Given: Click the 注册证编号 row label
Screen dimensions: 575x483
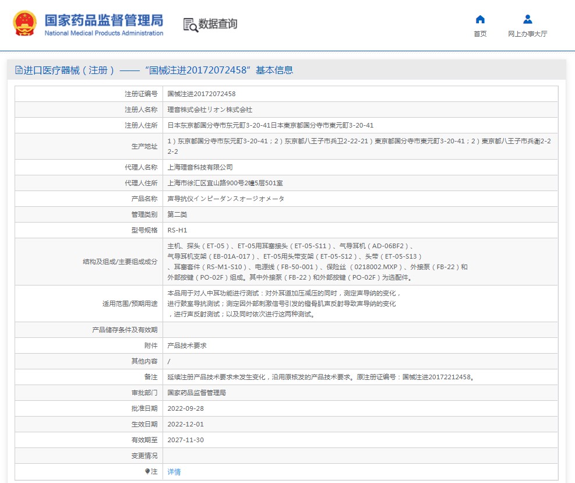Looking at the screenshot, I should pyautogui.click(x=141, y=94).
